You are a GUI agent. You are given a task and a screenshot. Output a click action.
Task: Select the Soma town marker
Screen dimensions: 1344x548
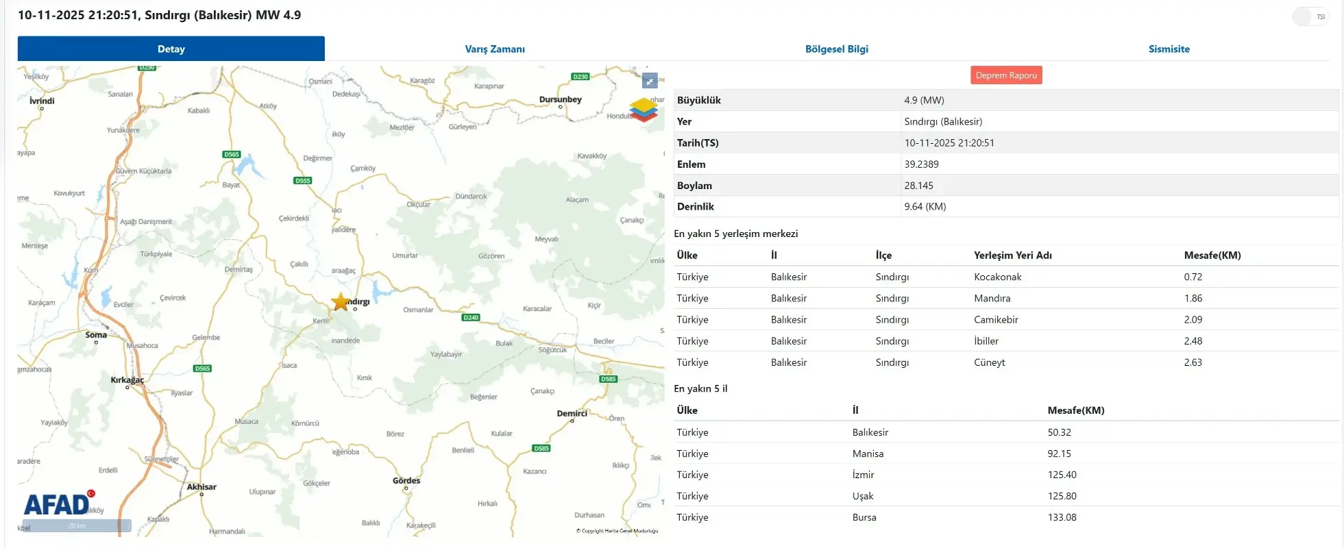pyautogui.click(x=96, y=341)
